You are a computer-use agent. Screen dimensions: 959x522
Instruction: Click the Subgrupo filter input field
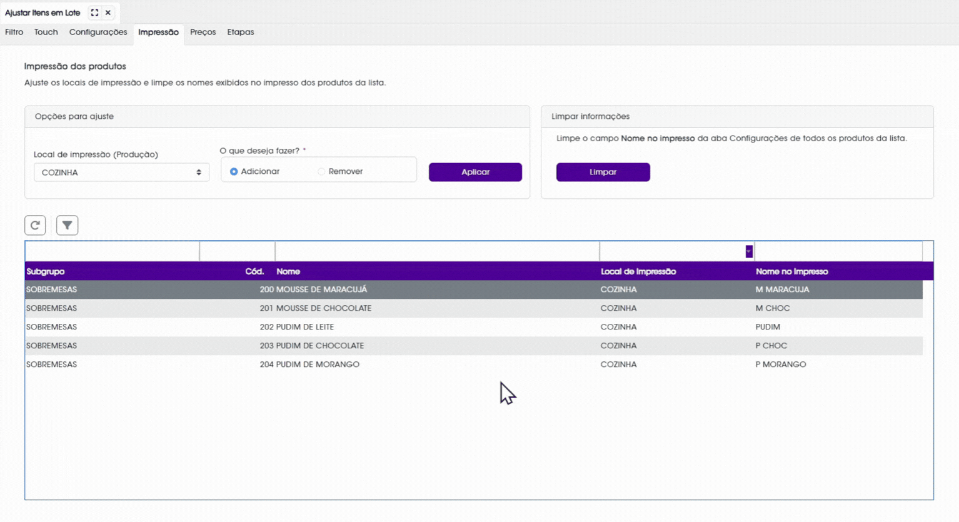tap(112, 251)
